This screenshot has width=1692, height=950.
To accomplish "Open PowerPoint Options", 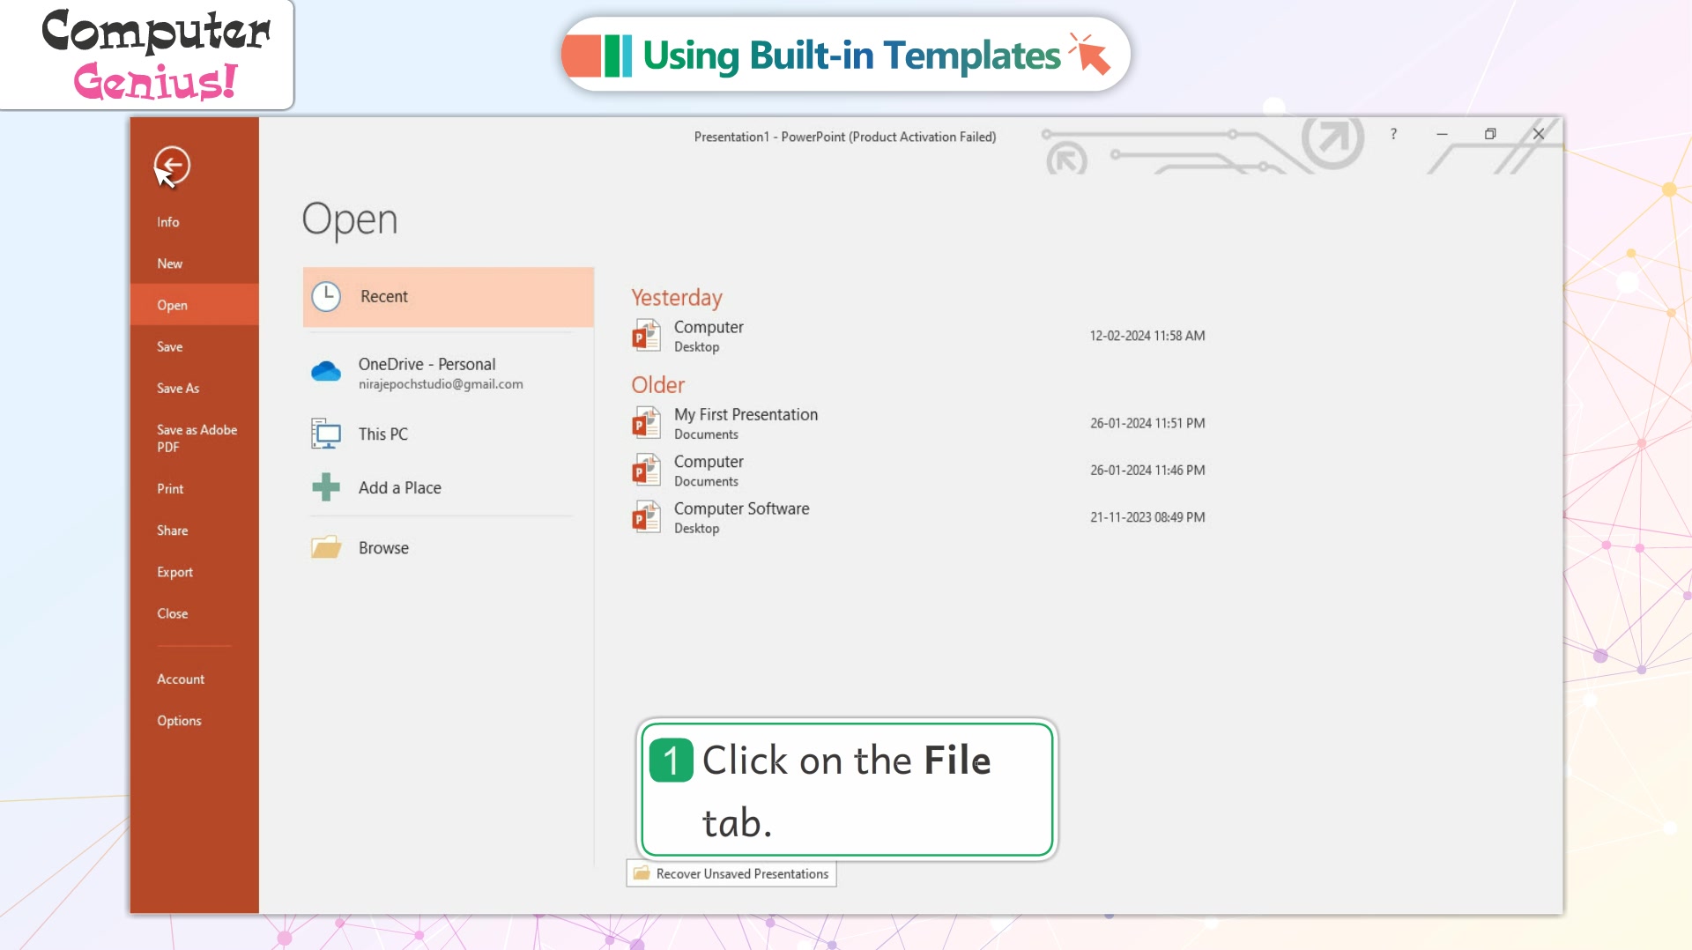I will 179,720.
